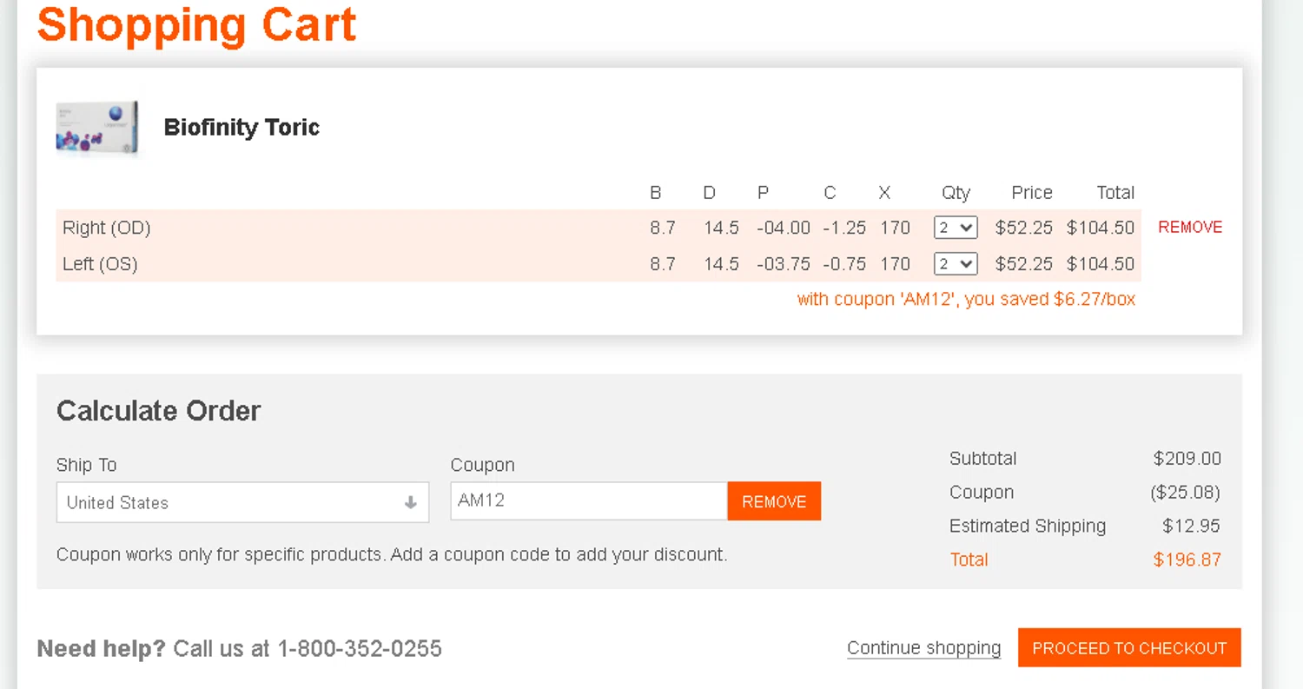Open the Left (OS) quantity dropdown
Image resolution: width=1303 pixels, height=689 pixels.
[x=956, y=264]
